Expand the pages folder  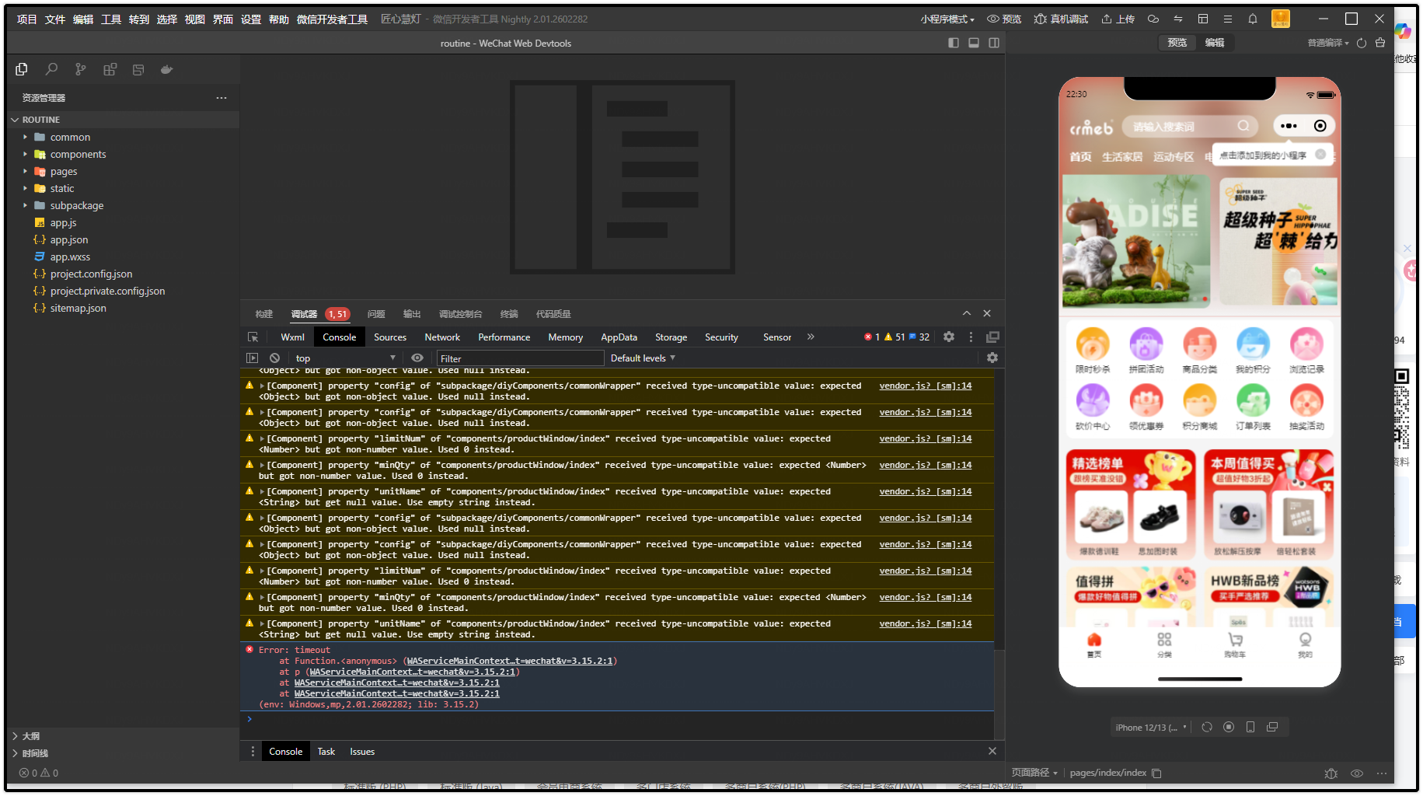pyautogui.click(x=64, y=171)
